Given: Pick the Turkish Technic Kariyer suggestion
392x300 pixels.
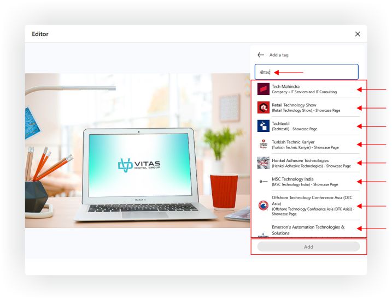Looking at the screenshot, I should coord(308,145).
